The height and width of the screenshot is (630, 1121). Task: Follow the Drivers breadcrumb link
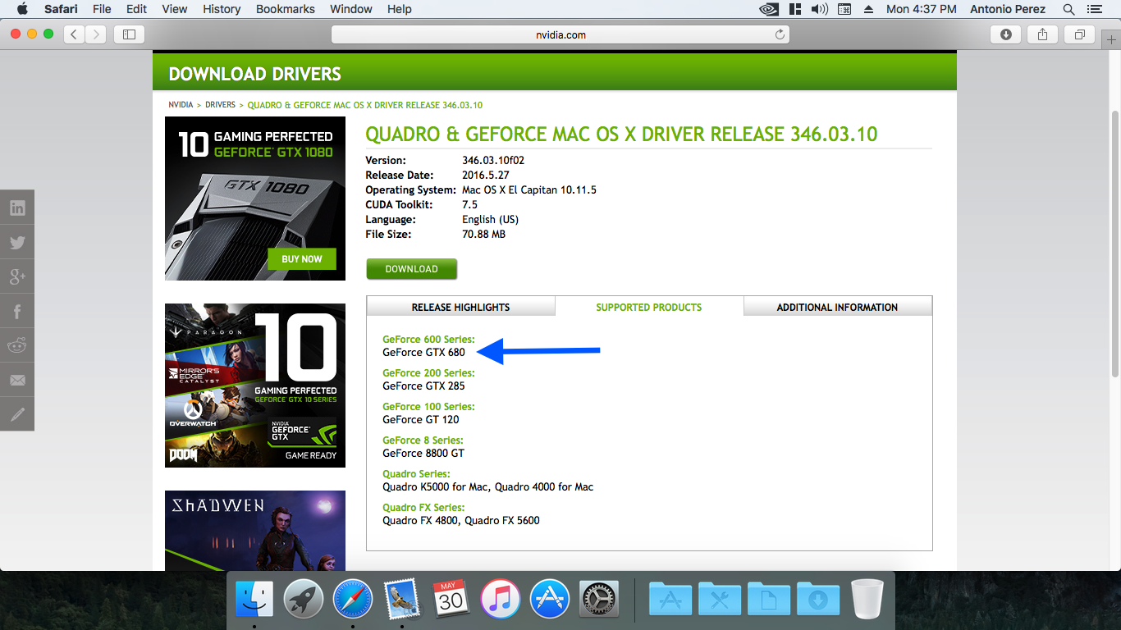(220, 105)
